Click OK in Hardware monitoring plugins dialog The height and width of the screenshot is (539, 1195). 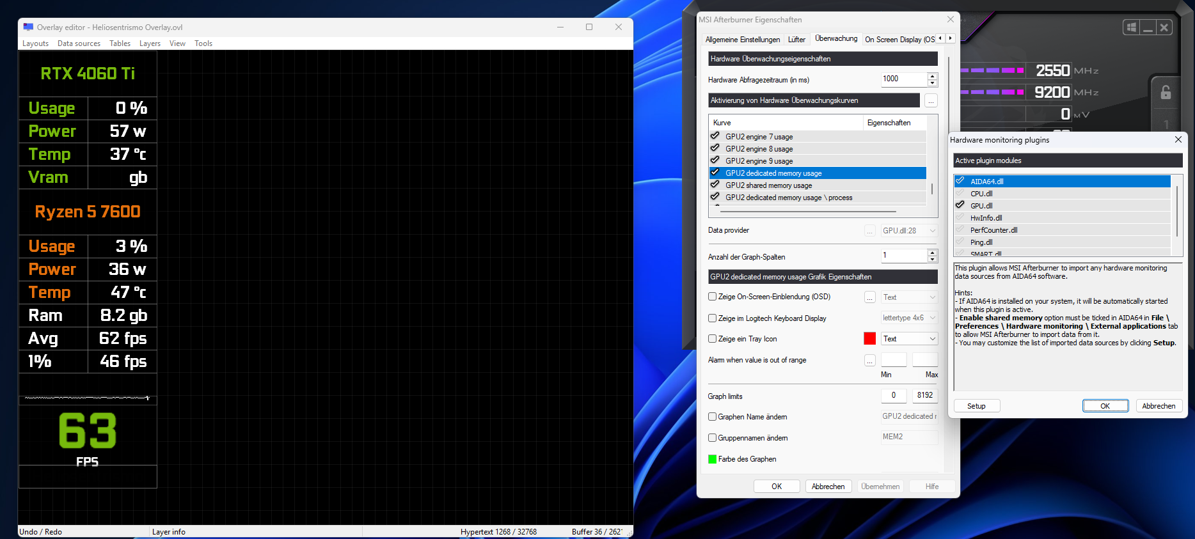pos(1105,406)
